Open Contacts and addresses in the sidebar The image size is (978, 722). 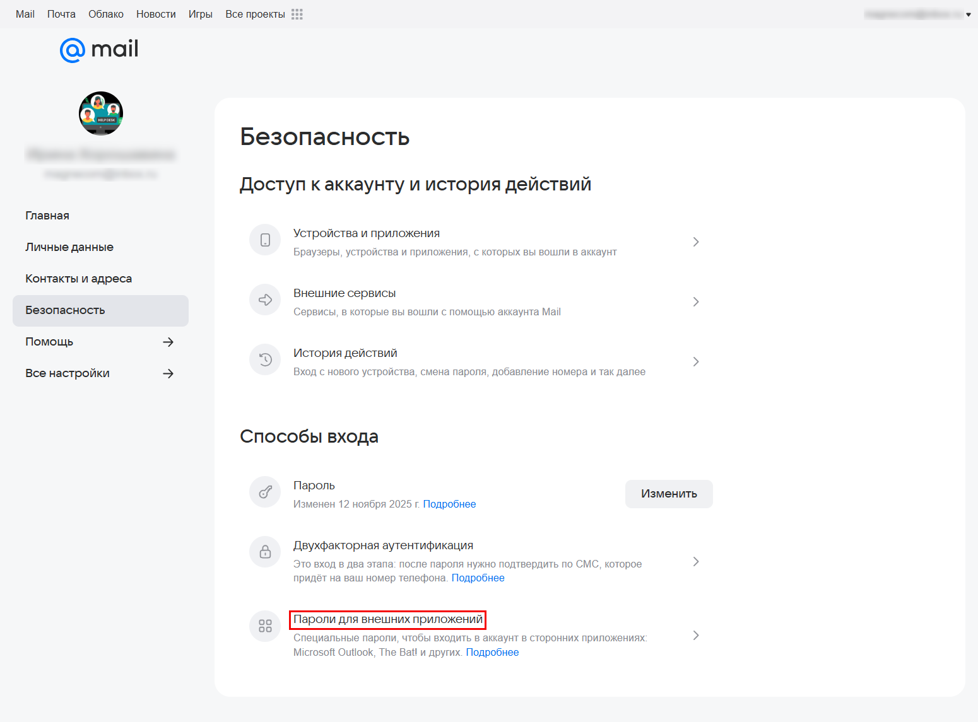pyautogui.click(x=78, y=279)
